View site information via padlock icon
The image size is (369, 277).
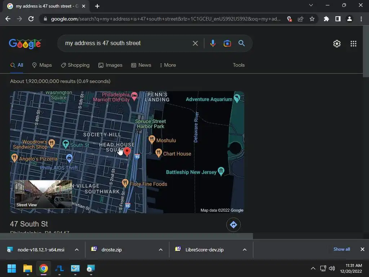tap(45, 19)
